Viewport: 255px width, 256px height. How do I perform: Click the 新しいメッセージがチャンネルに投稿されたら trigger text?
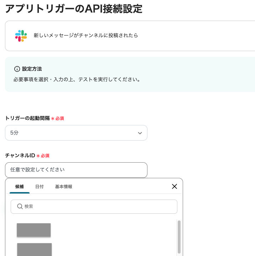point(85,36)
